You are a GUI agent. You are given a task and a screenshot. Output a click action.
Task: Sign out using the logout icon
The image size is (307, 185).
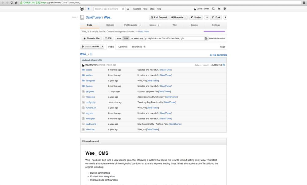pyautogui.click(x=225, y=9)
